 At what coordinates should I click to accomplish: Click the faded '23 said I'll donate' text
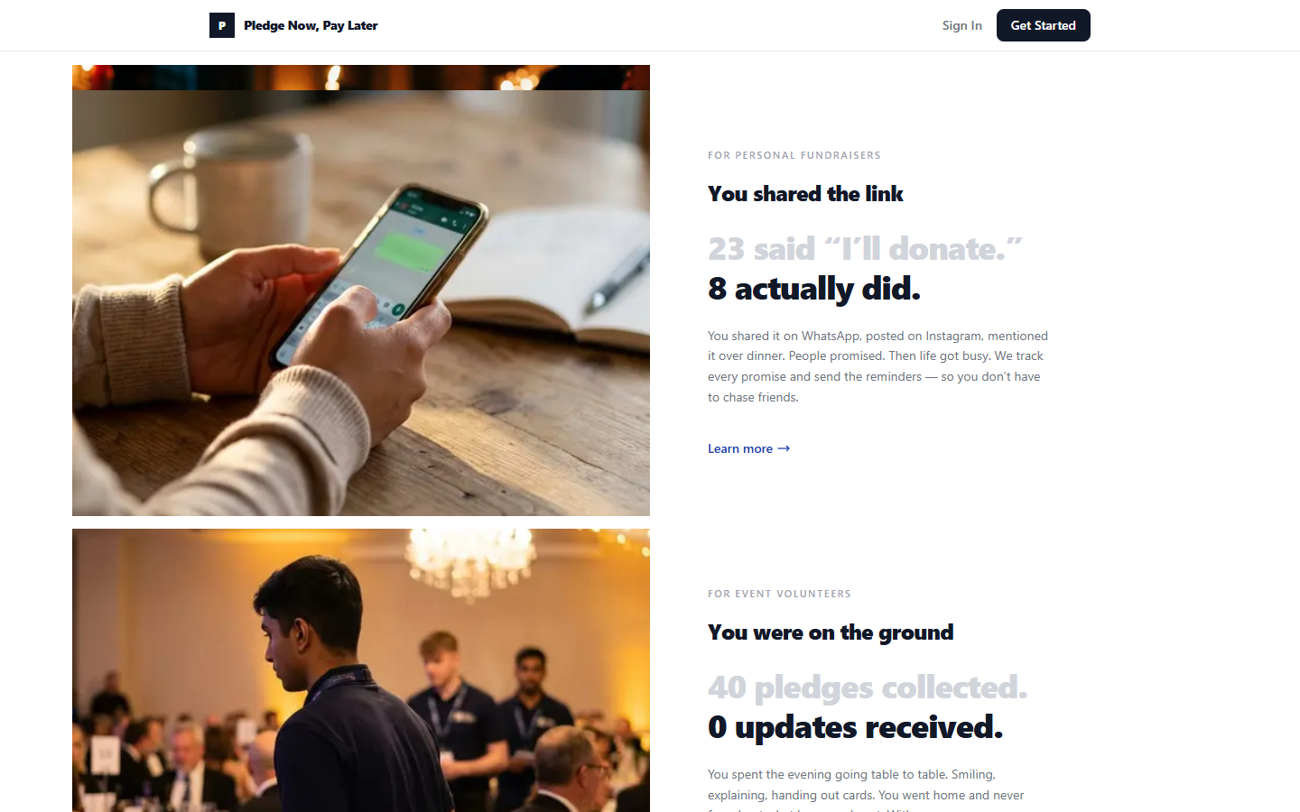point(865,249)
